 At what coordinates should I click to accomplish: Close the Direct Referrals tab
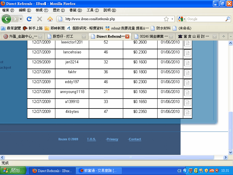pos(127,36)
